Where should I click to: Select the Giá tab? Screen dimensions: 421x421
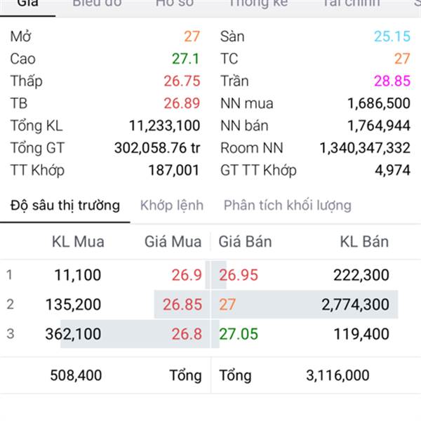tap(27, 4)
